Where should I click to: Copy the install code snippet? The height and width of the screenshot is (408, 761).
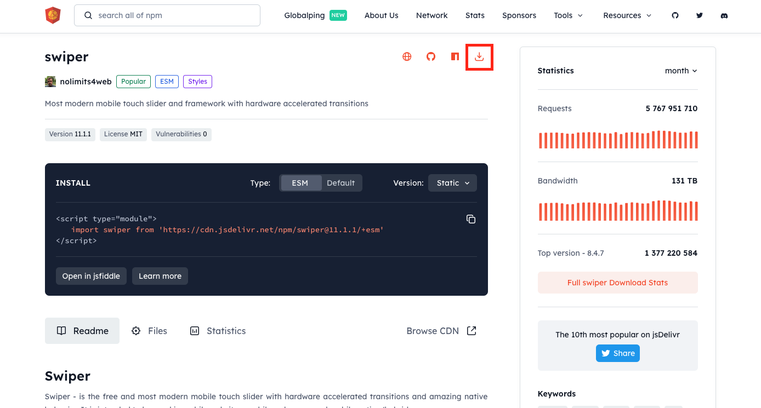pyautogui.click(x=470, y=219)
